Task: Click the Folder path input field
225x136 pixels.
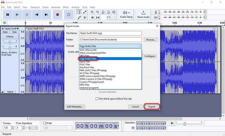Action: coord(110,39)
